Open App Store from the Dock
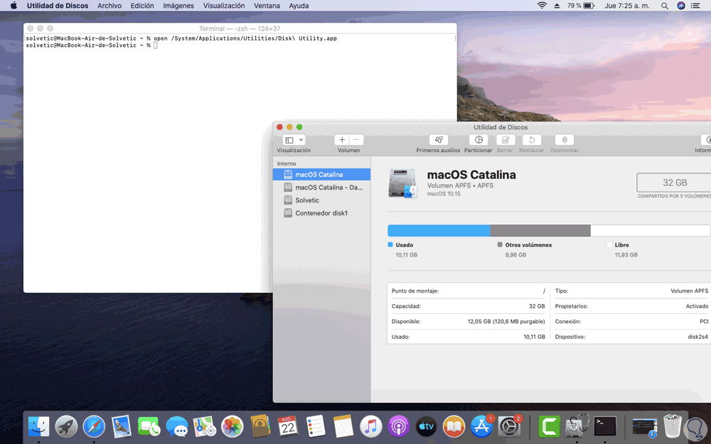This screenshot has height=444, width=711. click(481, 426)
